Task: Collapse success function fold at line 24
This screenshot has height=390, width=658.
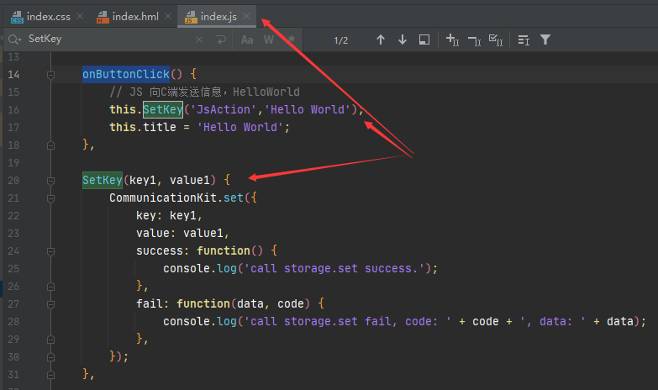Action: pos(50,251)
